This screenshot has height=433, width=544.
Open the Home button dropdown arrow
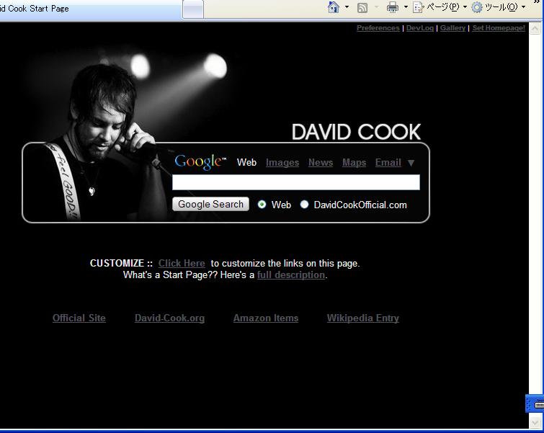click(347, 7)
